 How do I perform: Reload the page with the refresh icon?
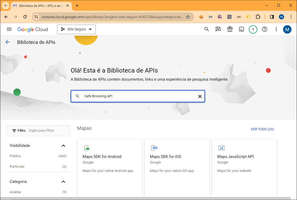click(25, 17)
